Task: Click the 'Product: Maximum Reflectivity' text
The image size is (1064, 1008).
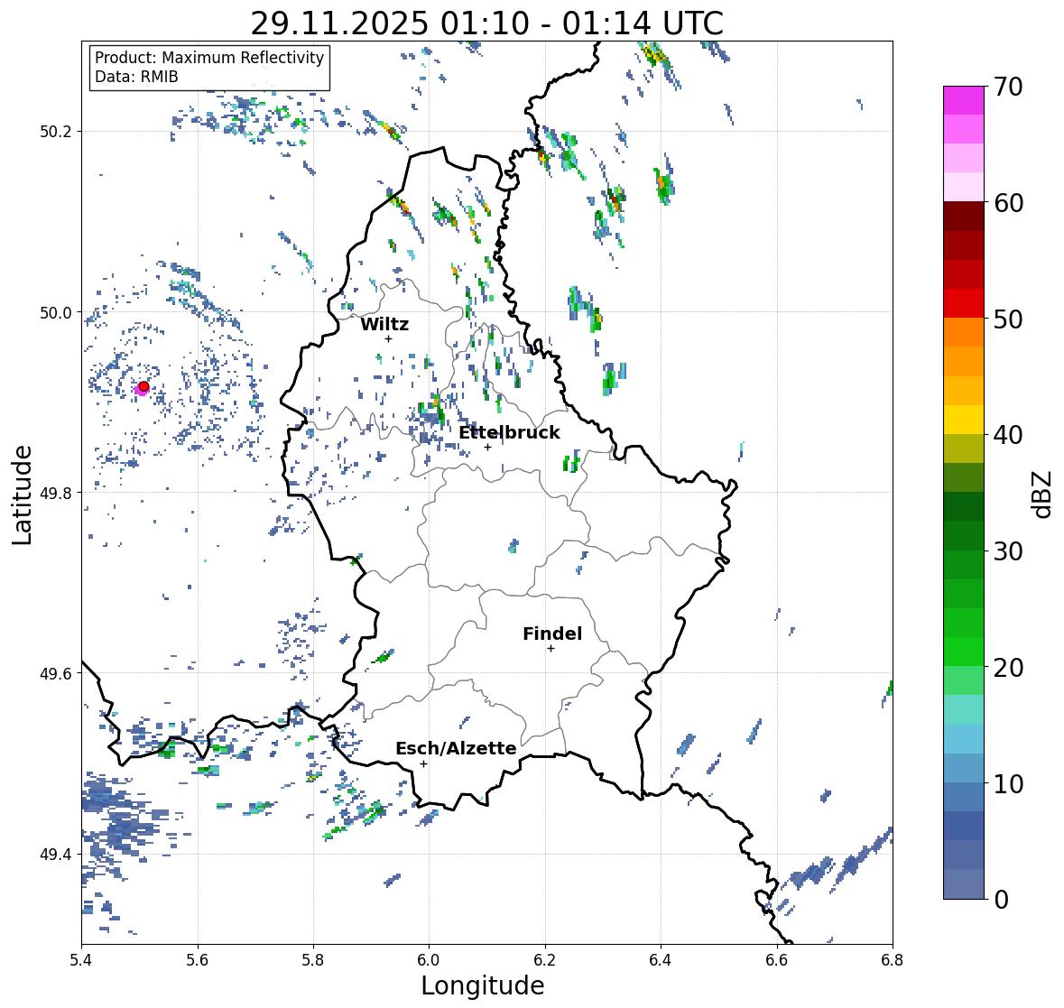Action: tap(209, 58)
